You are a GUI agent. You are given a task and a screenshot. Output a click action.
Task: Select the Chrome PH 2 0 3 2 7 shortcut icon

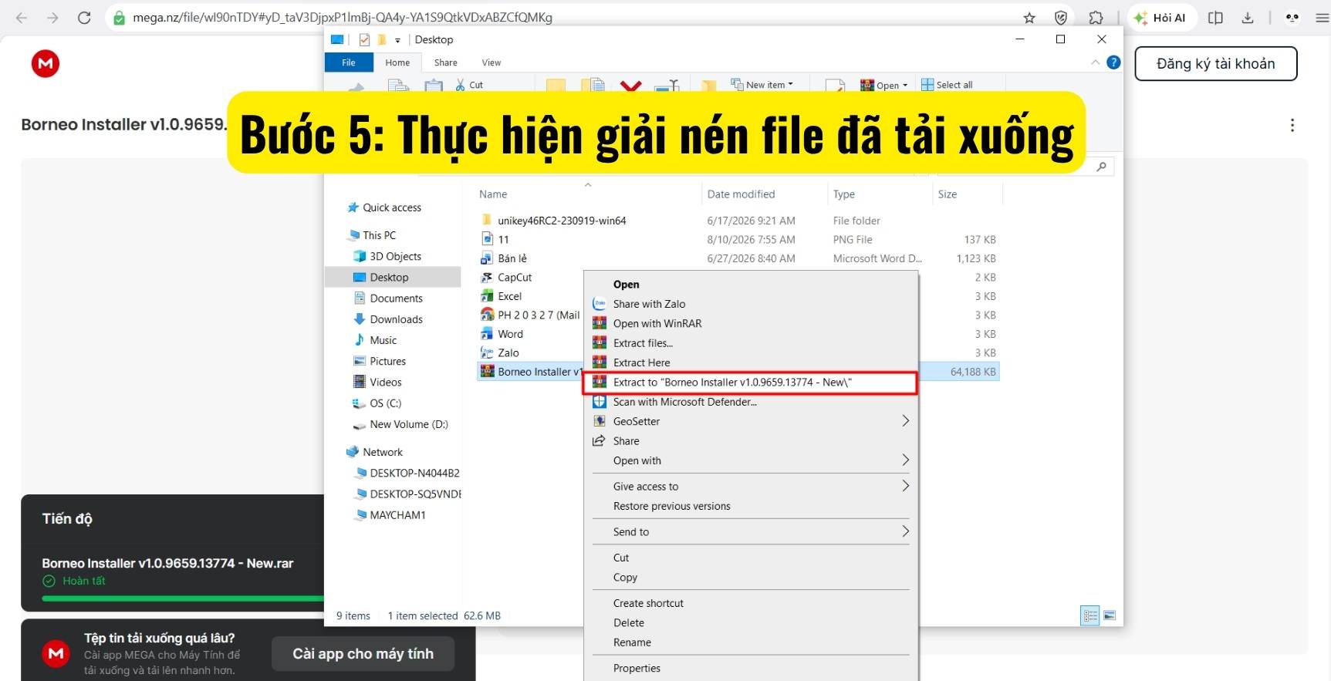click(x=487, y=315)
